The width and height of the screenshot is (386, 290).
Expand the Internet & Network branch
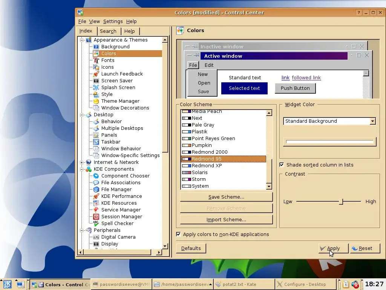tap(81, 162)
